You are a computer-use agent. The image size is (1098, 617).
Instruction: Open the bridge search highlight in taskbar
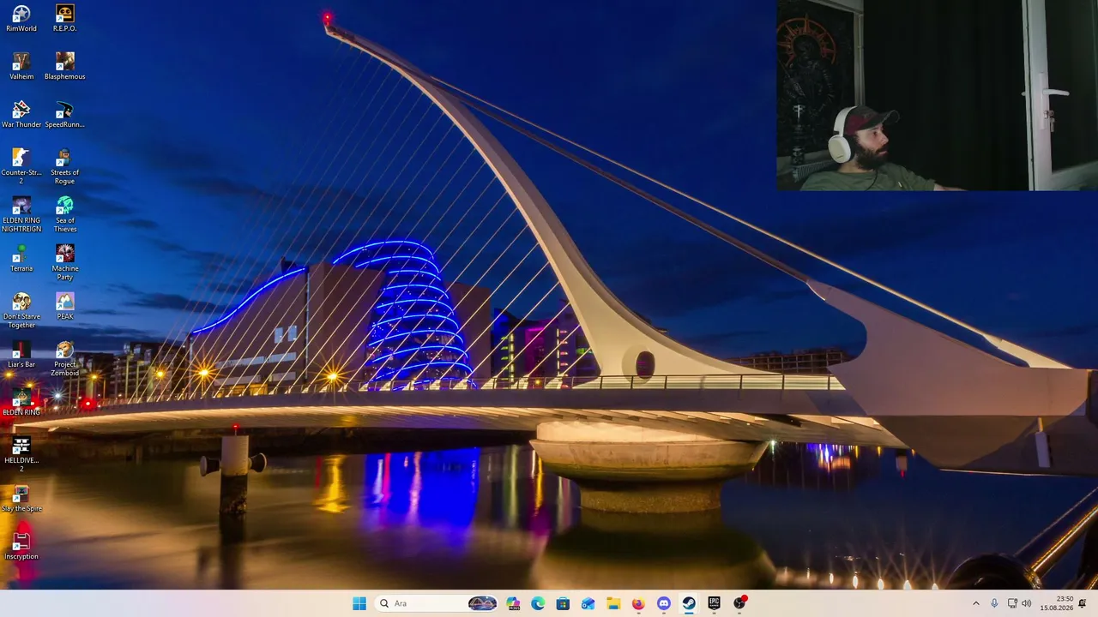click(x=482, y=603)
